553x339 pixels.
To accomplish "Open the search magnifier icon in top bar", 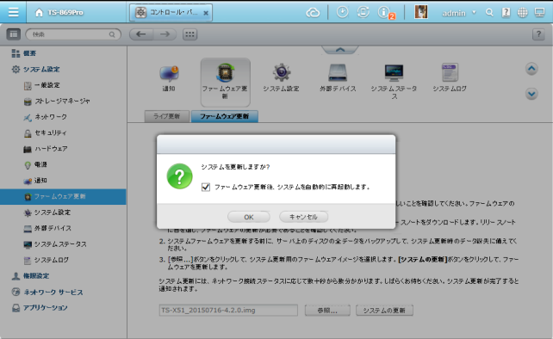I will 489,13.
